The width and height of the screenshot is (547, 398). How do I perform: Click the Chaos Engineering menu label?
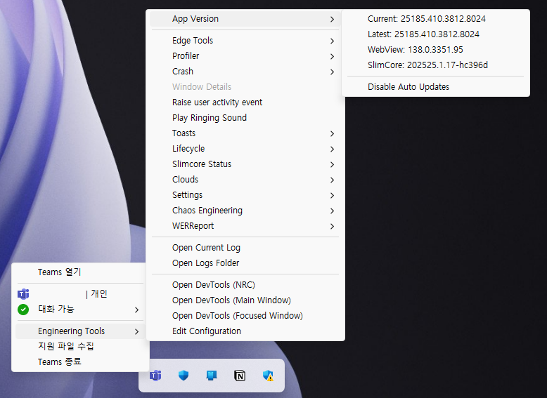(x=207, y=211)
